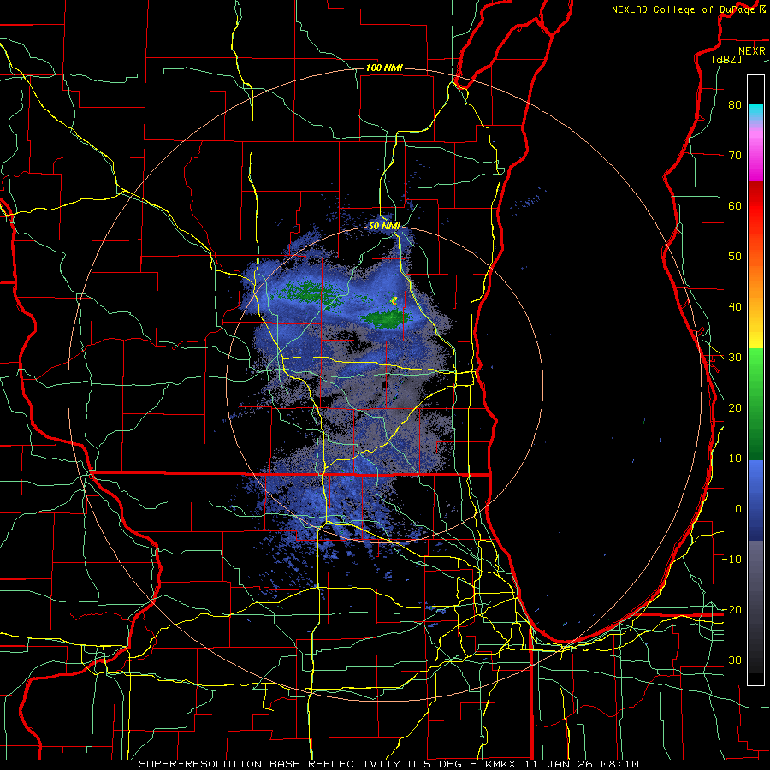Select the 70 value on the dBZ scale
The image size is (770, 770).
click(735, 155)
